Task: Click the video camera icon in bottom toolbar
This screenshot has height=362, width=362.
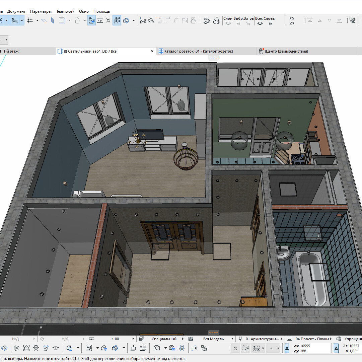Action: pyautogui.click(x=194, y=348)
